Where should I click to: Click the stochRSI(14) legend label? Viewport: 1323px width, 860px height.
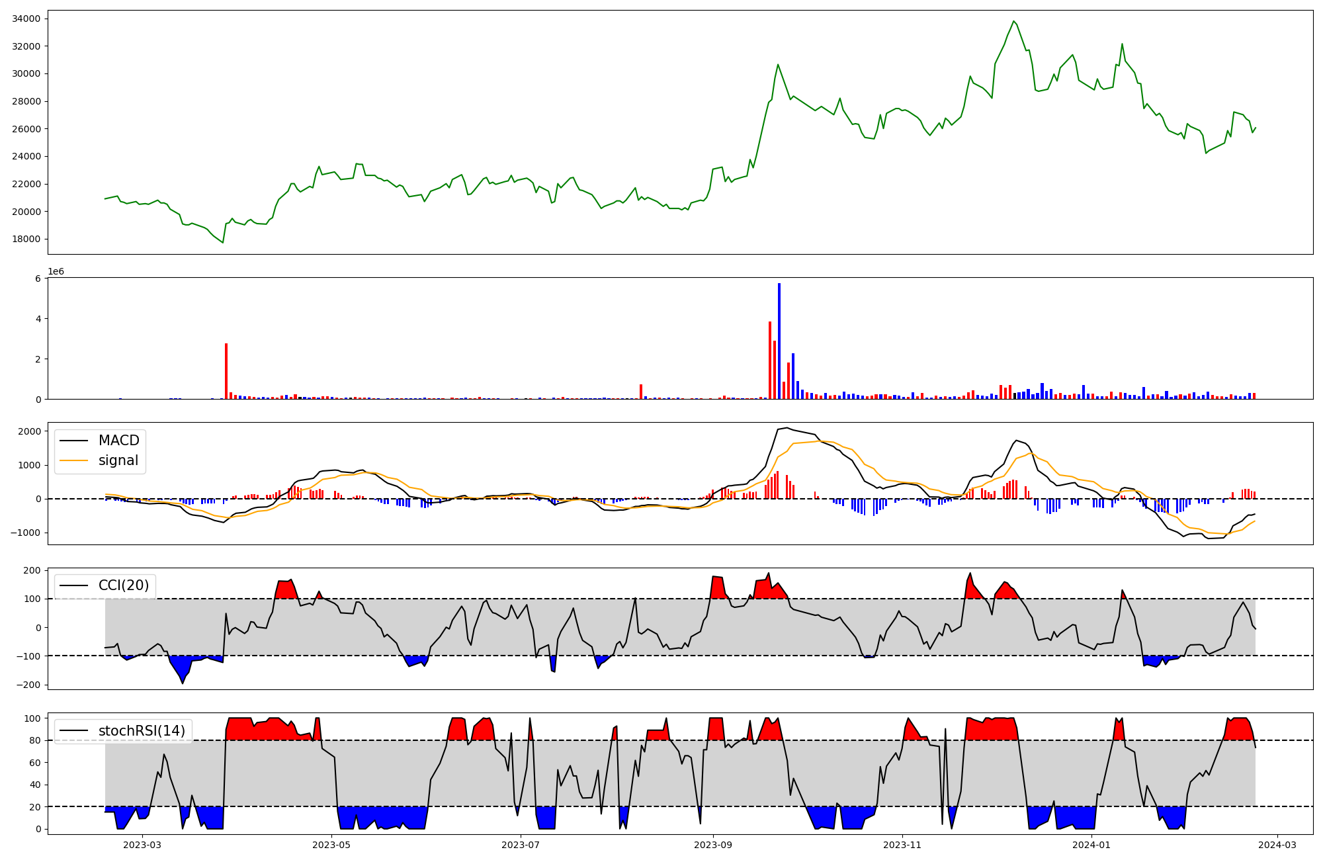(x=141, y=731)
